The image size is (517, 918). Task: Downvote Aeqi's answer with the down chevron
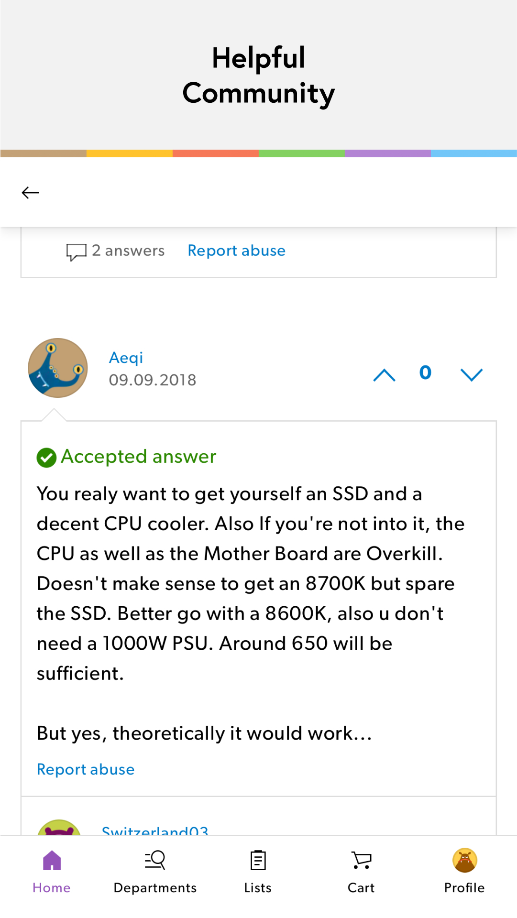click(472, 375)
